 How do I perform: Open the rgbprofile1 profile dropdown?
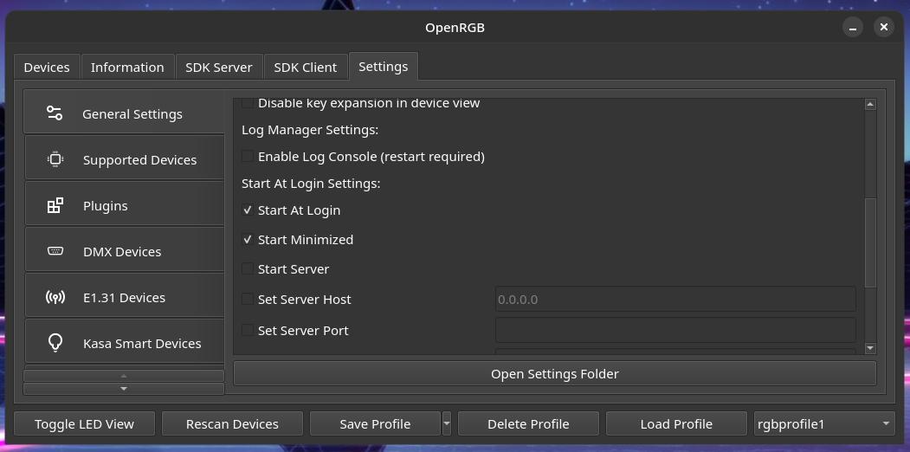823,423
